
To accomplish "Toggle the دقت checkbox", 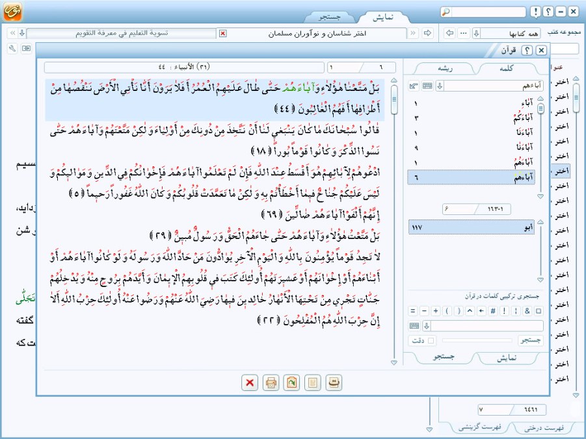I will 431,340.
